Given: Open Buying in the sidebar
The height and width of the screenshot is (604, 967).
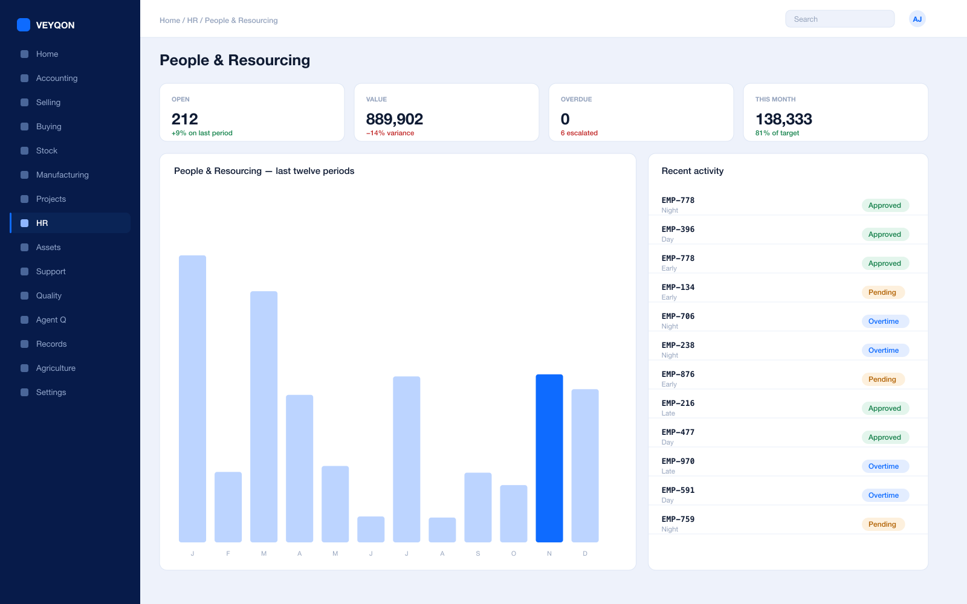Looking at the screenshot, I should coord(70,126).
